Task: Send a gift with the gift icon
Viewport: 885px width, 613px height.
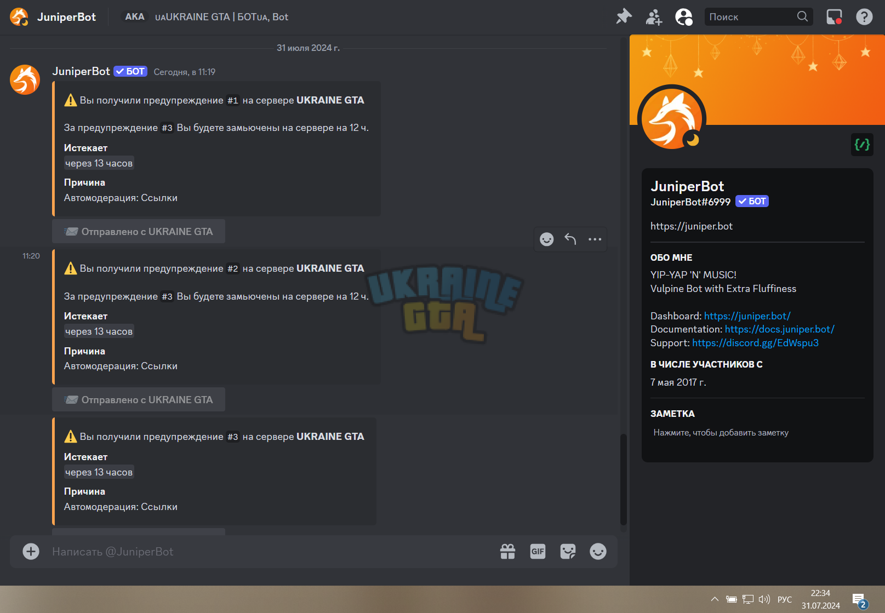Action: pyautogui.click(x=507, y=551)
